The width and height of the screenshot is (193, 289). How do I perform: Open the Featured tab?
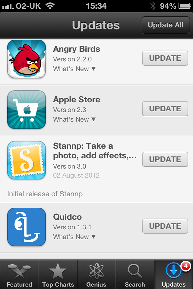(19, 275)
